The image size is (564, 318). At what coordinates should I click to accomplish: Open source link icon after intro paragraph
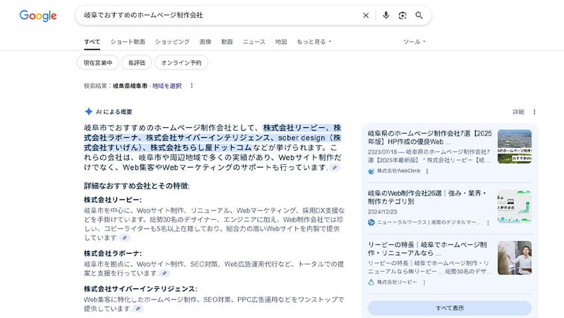335,168
